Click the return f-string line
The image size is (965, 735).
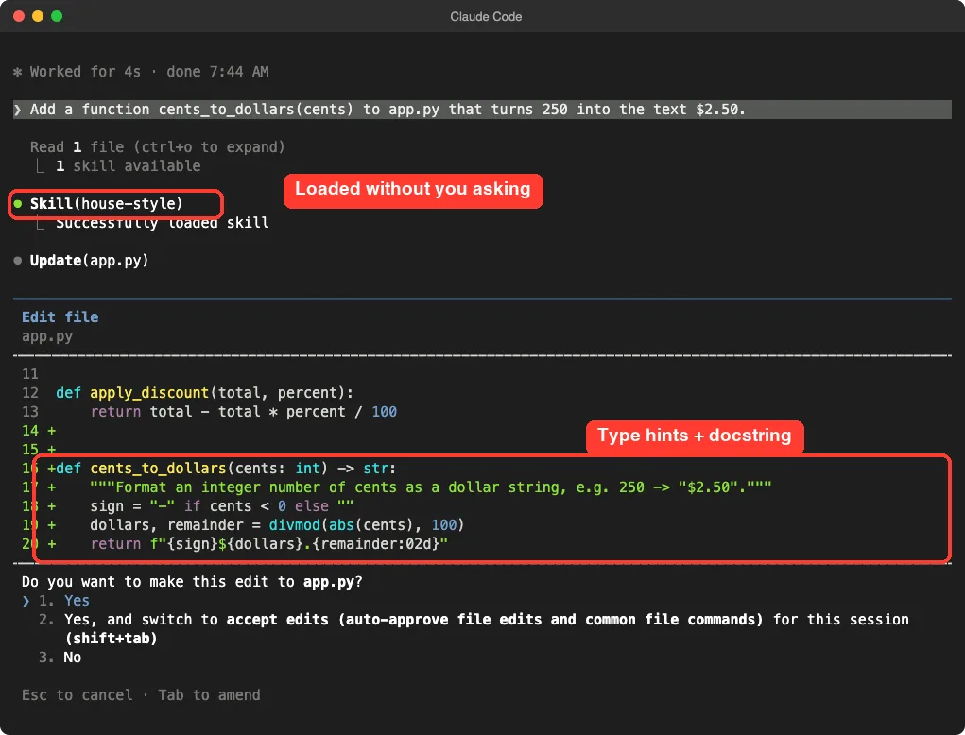pyautogui.click(x=269, y=544)
